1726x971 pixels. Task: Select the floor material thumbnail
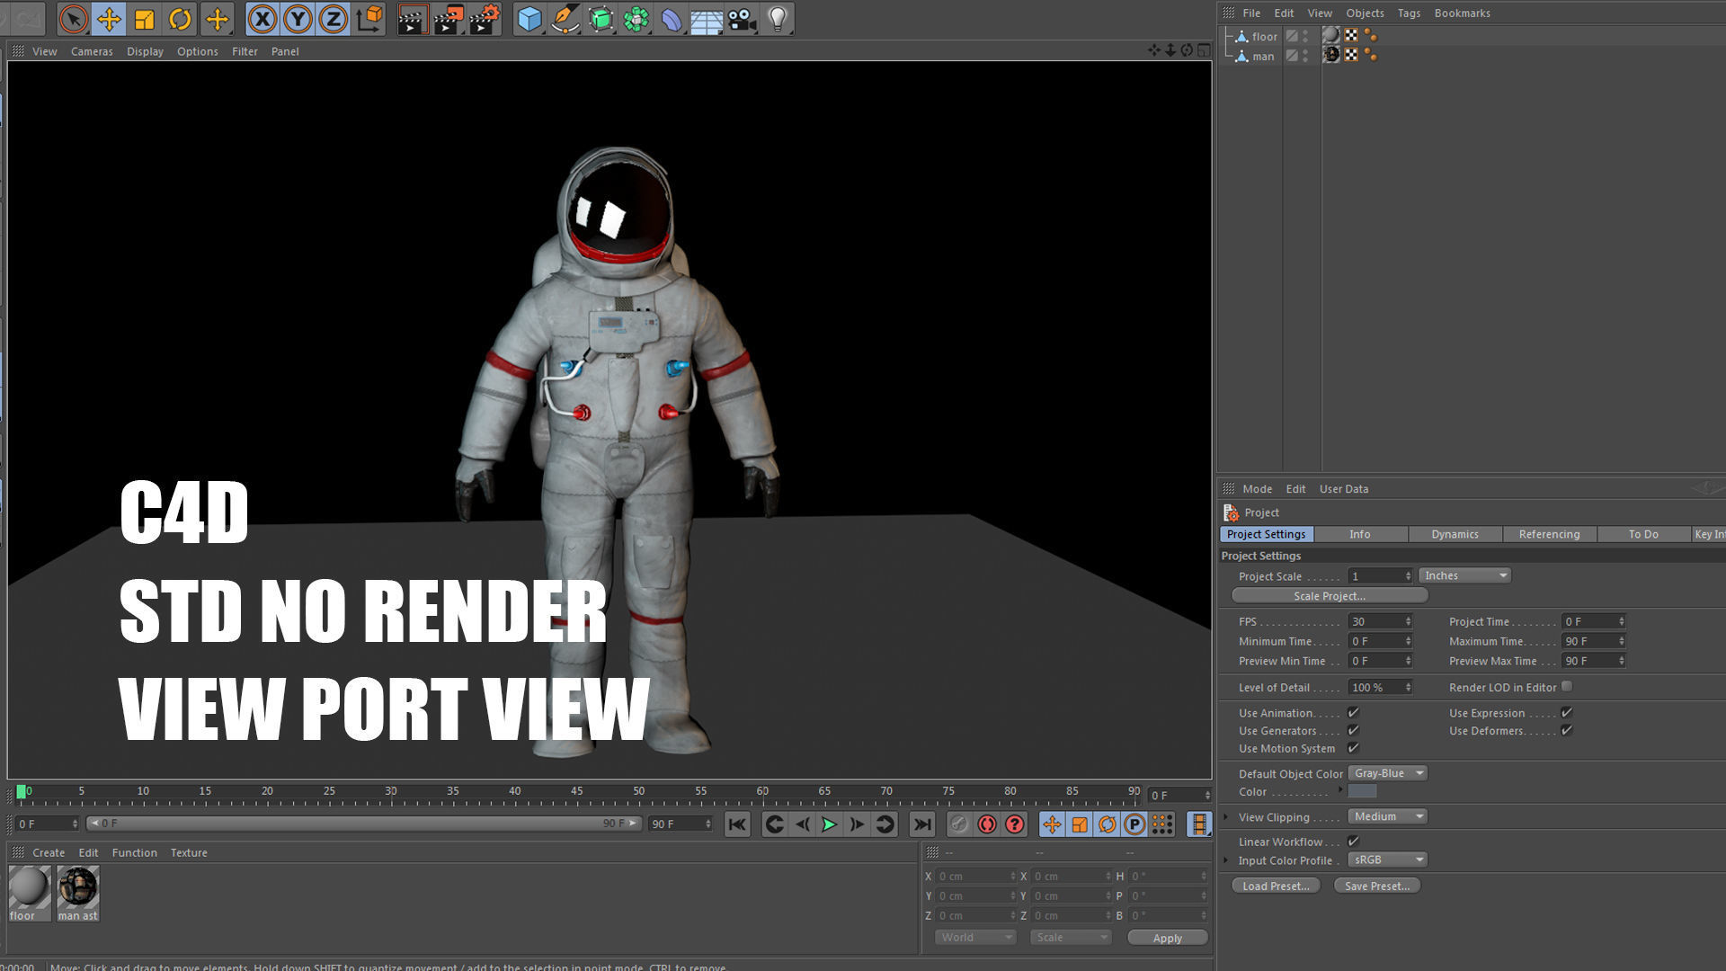tap(30, 894)
